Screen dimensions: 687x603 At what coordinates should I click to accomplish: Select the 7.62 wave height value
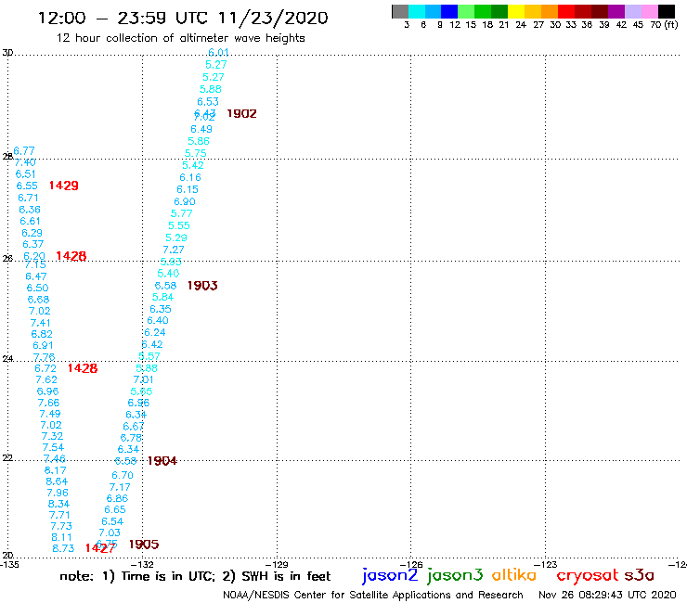point(46,379)
